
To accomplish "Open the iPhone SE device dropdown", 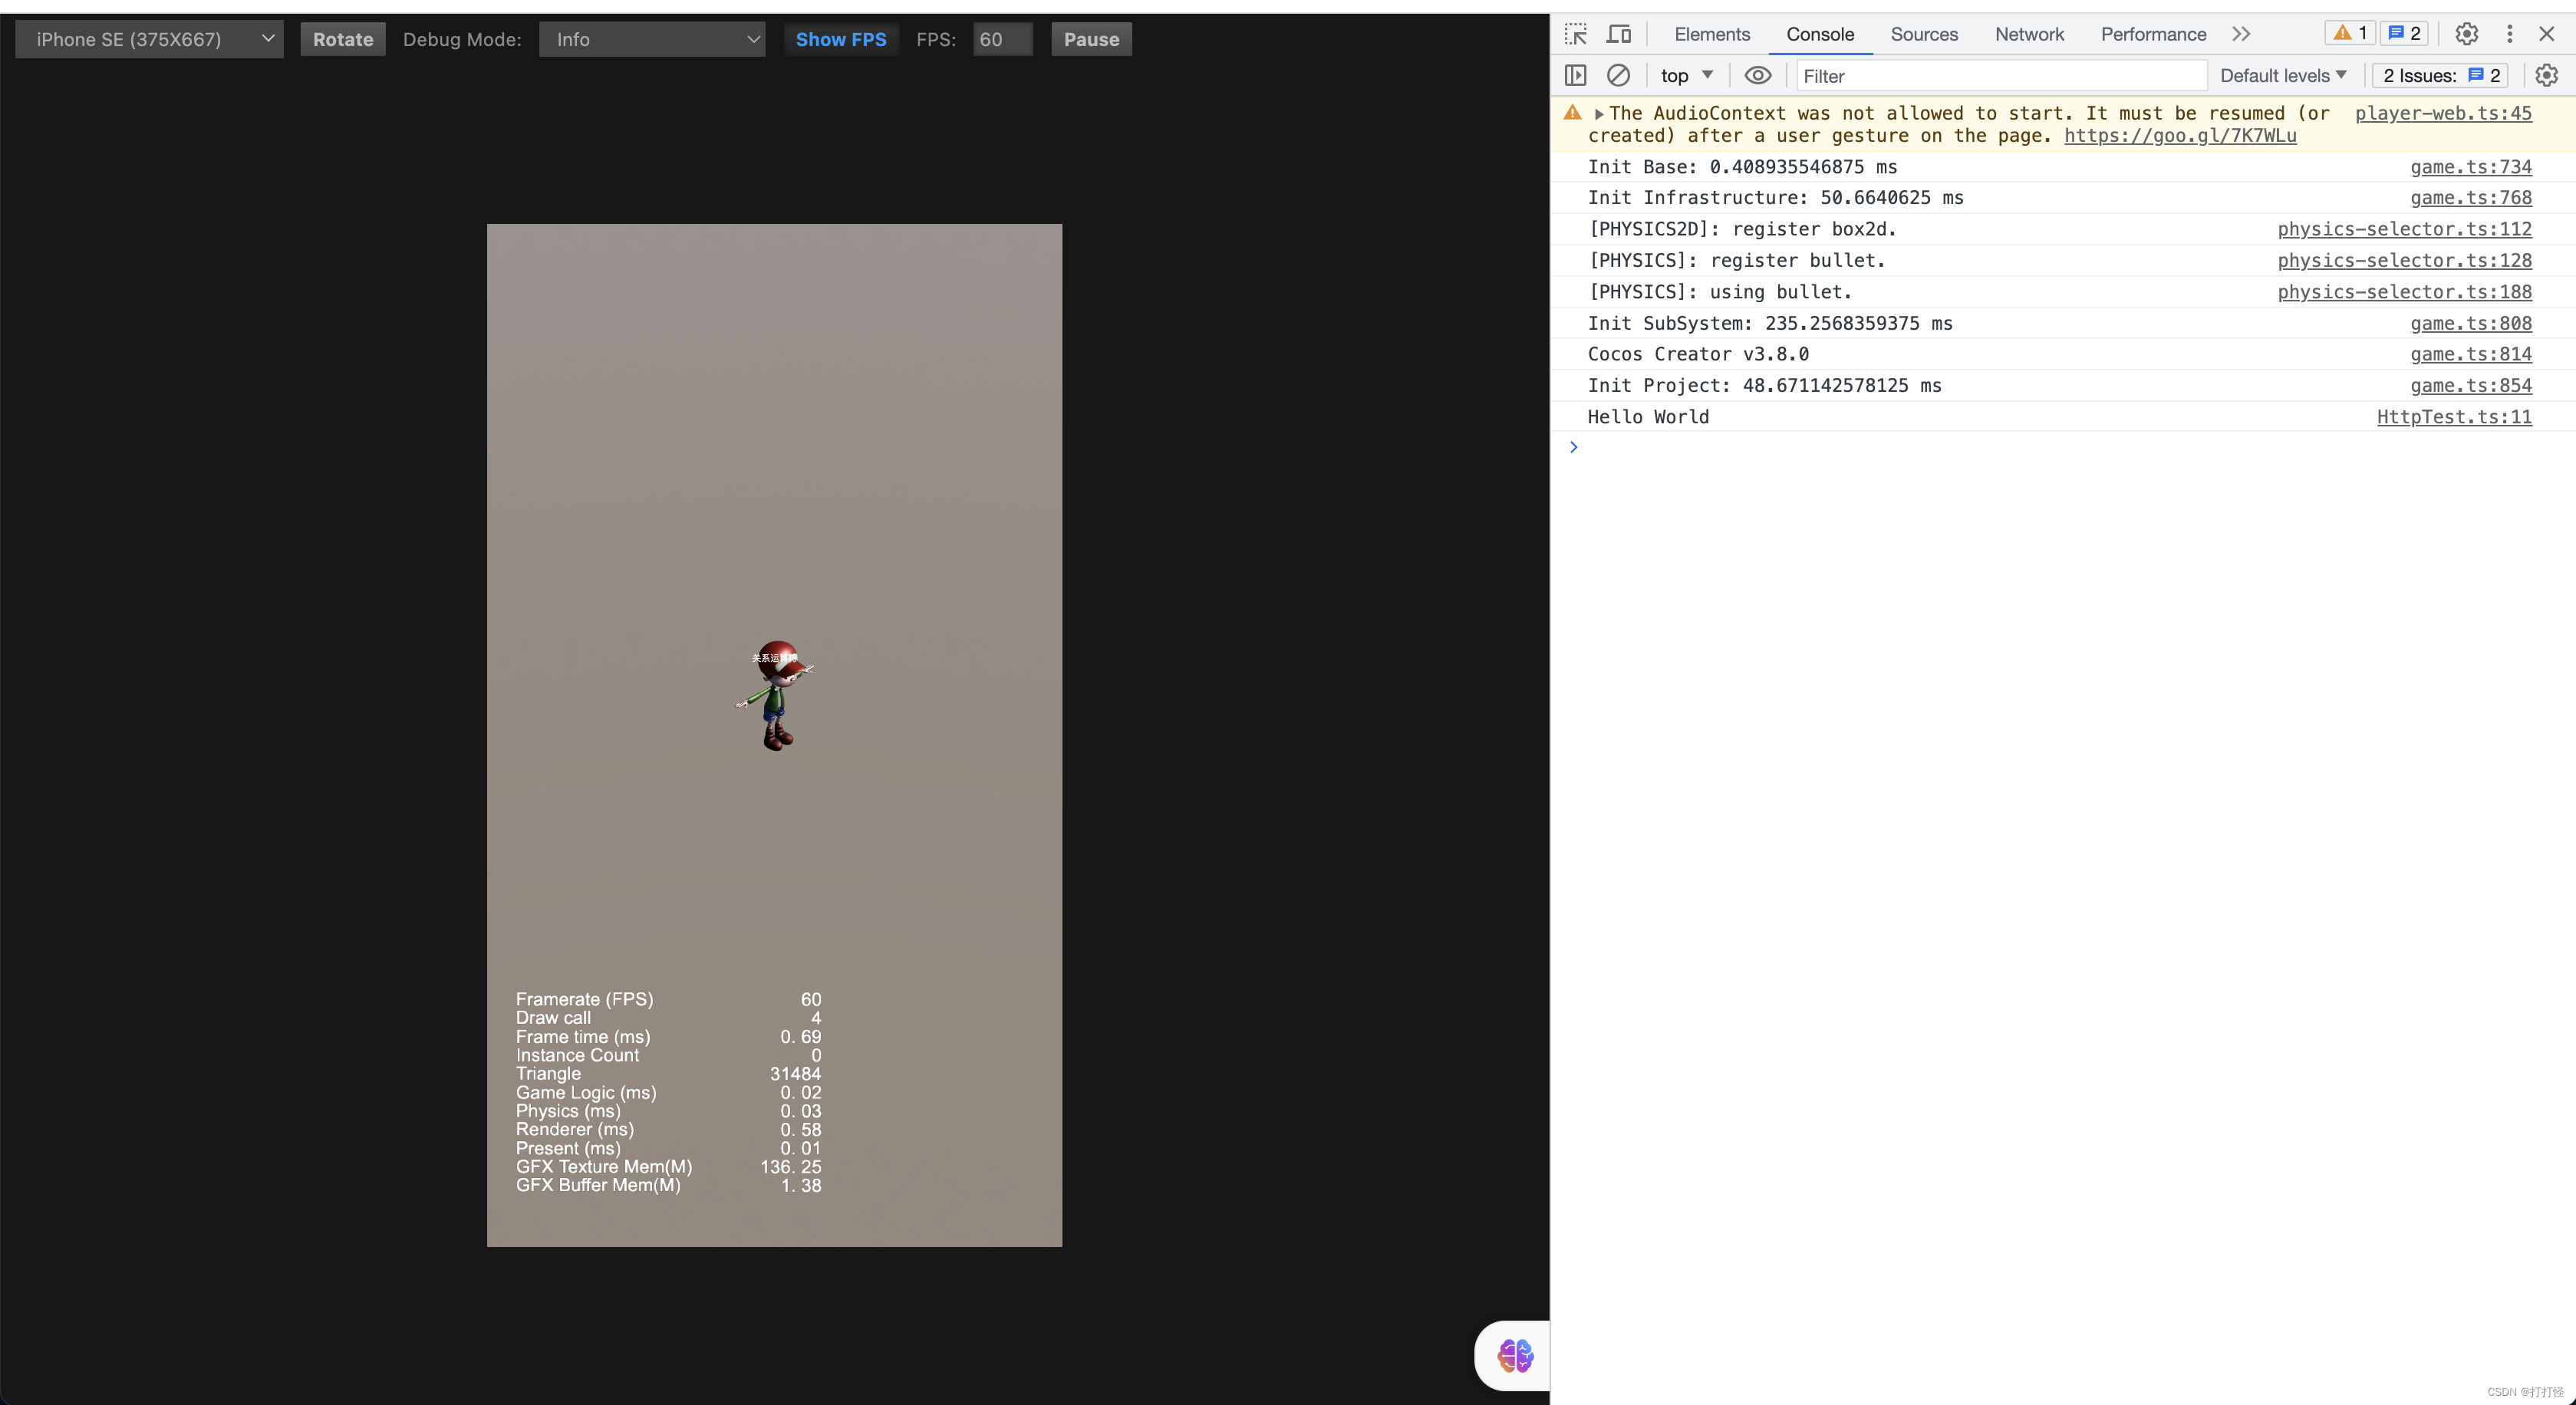I will (x=149, y=39).
